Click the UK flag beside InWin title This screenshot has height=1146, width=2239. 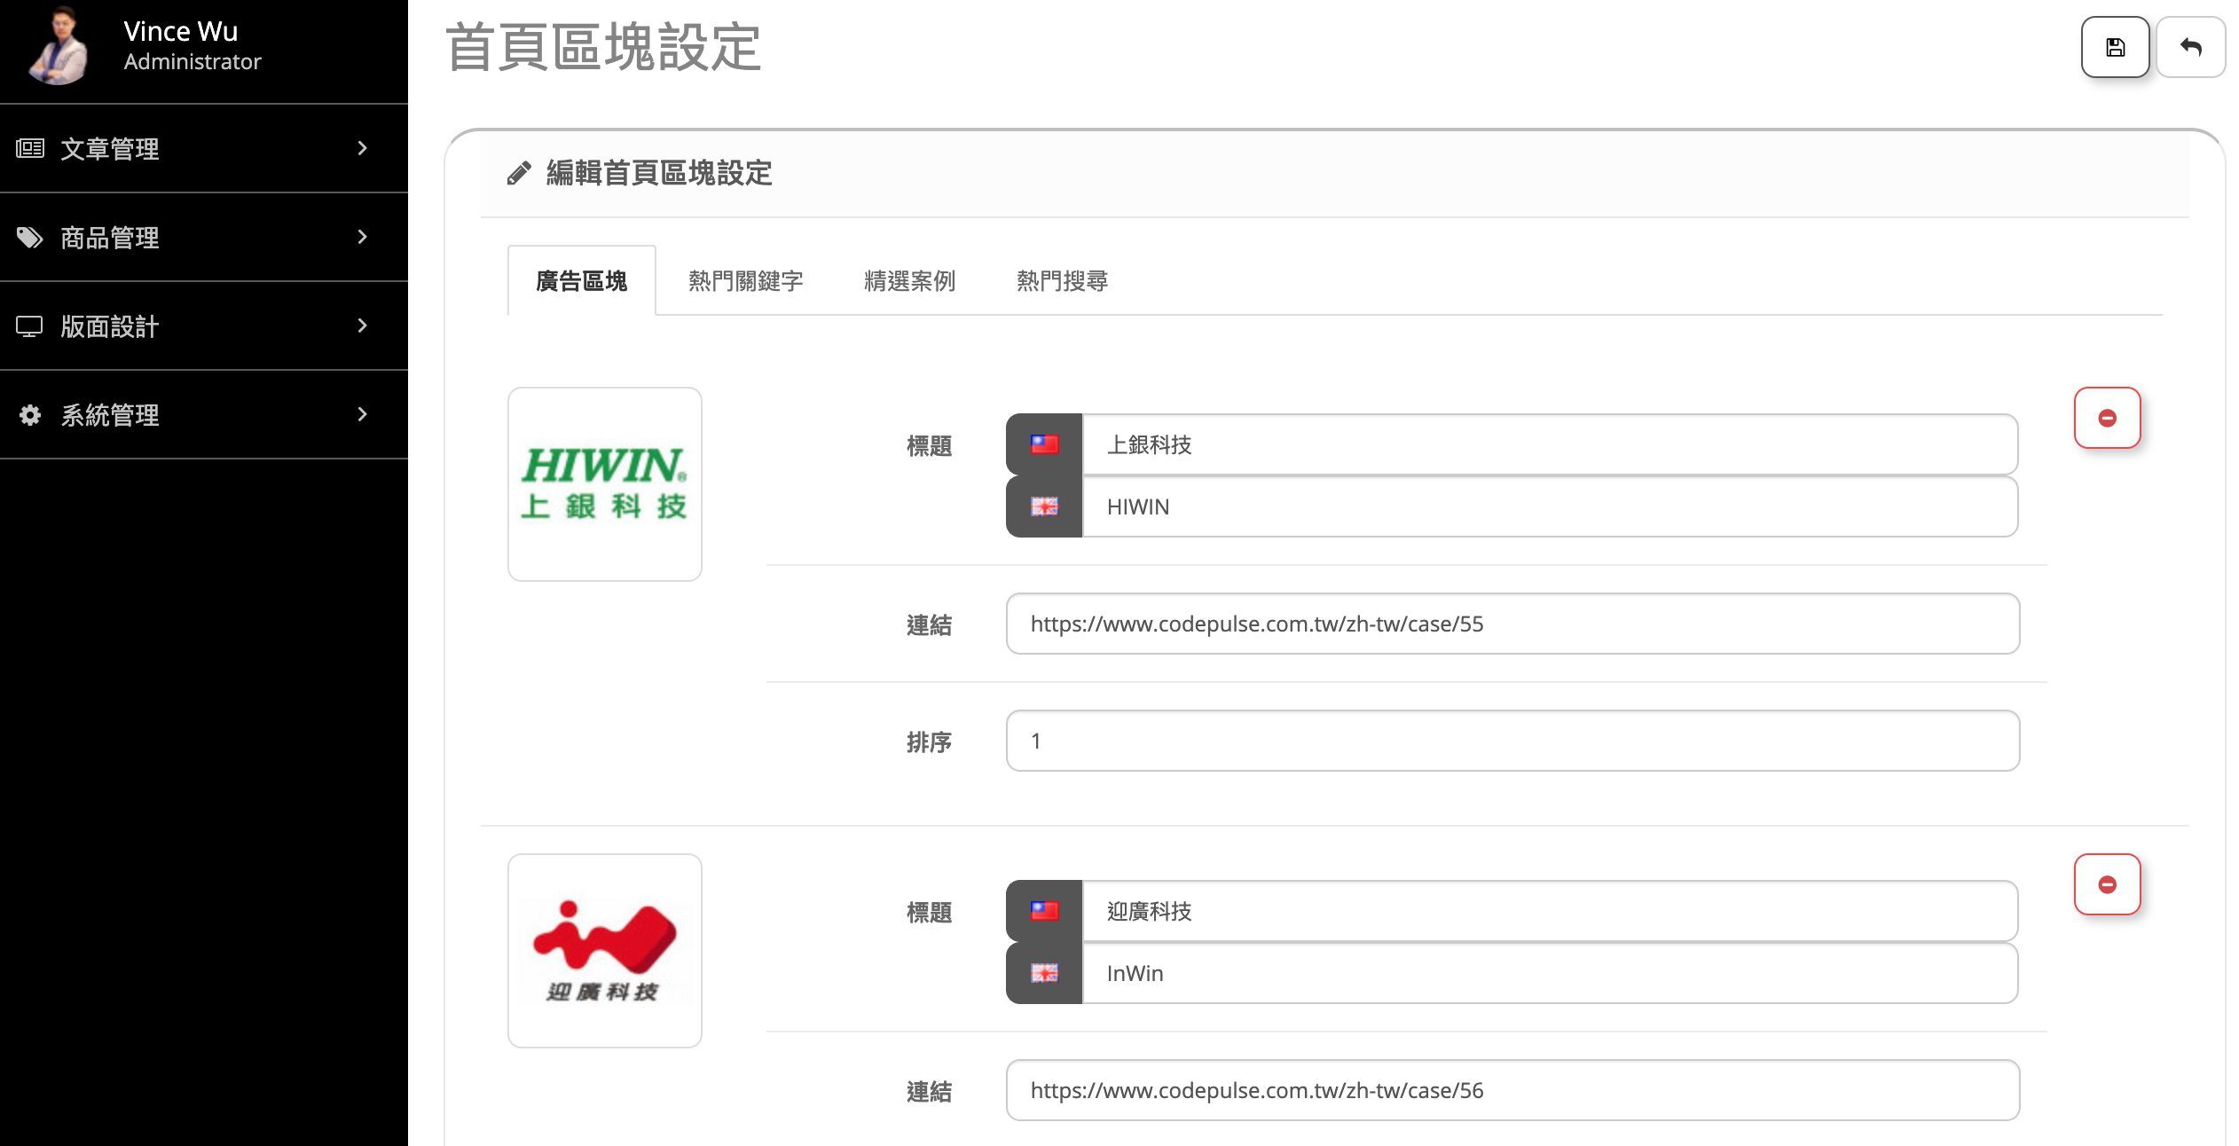pos(1044,973)
